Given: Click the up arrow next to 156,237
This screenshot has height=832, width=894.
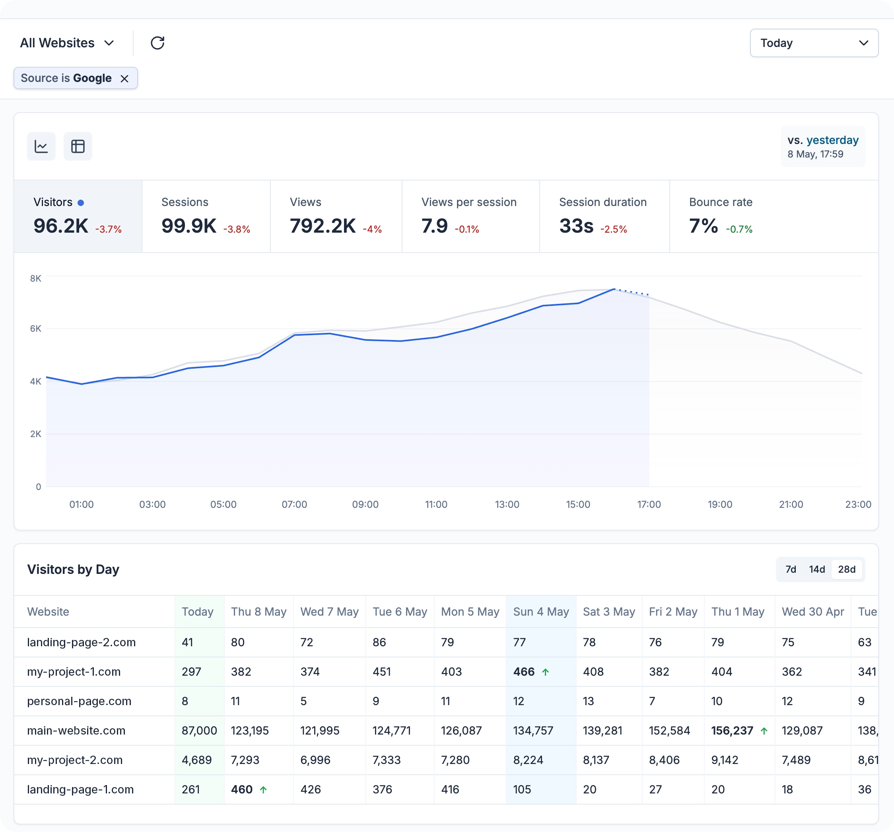Looking at the screenshot, I should (764, 731).
